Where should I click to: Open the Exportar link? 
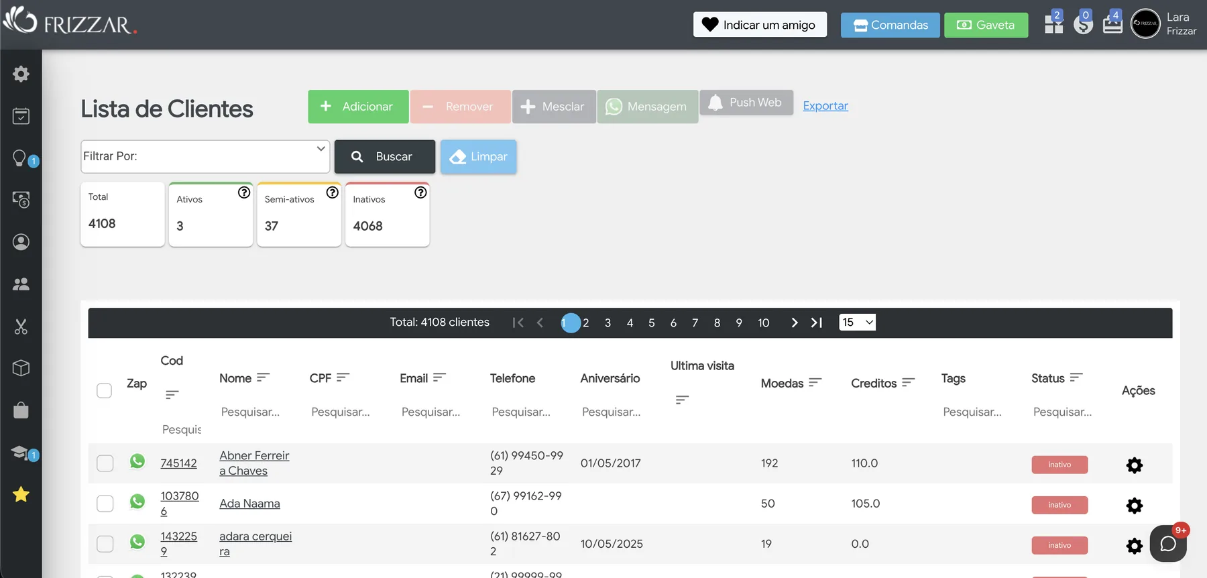click(x=825, y=106)
